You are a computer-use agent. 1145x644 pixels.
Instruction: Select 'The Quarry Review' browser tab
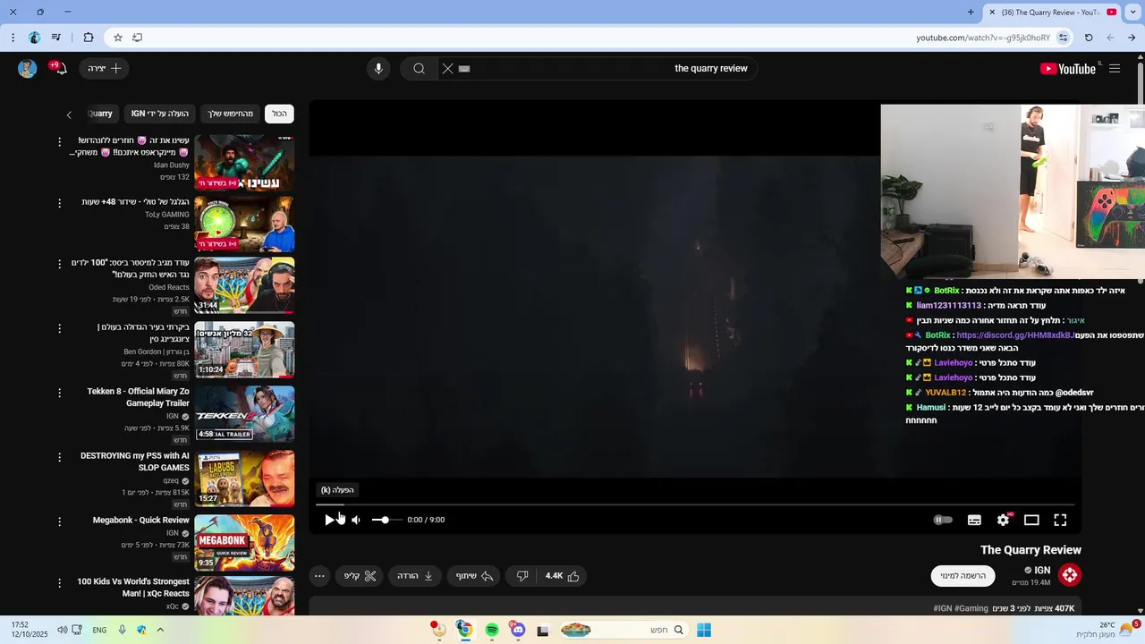1053,13
